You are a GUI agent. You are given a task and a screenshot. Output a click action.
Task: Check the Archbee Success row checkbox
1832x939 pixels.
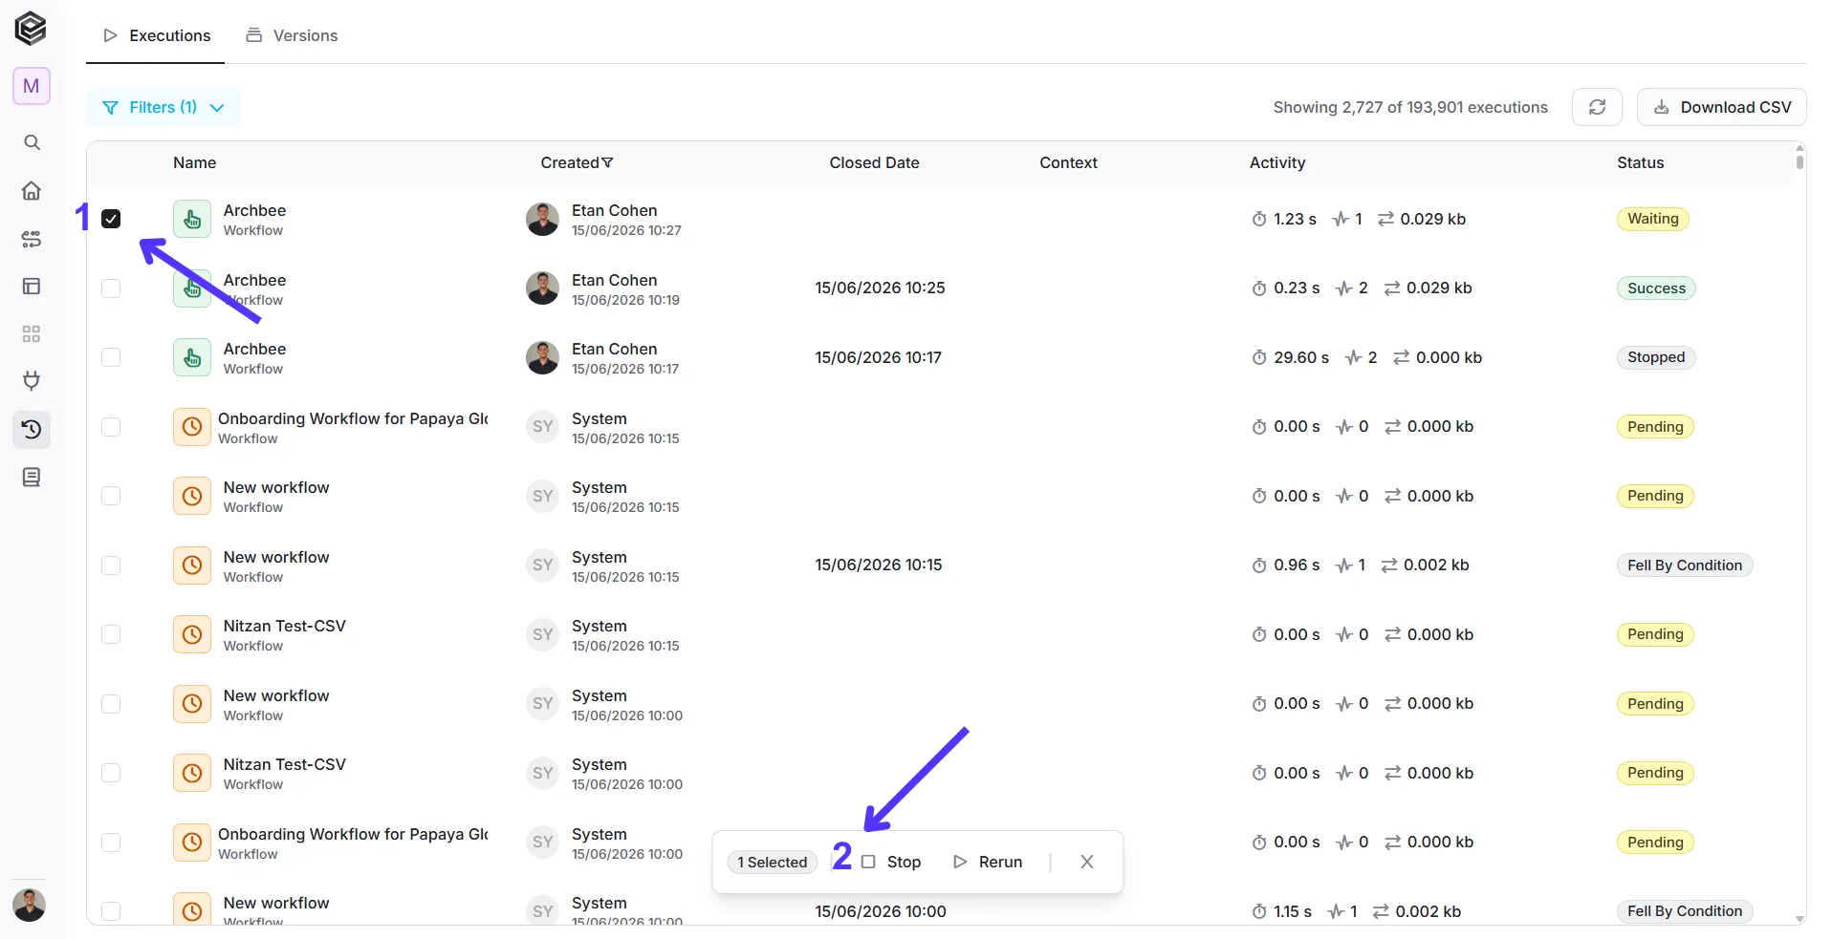click(111, 288)
